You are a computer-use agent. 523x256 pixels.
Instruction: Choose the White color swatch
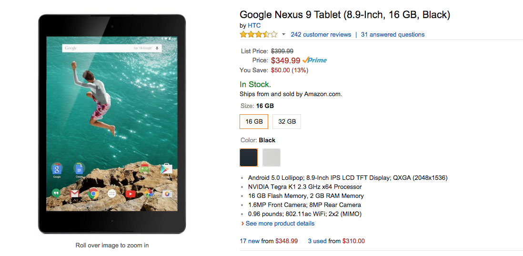click(272, 158)
